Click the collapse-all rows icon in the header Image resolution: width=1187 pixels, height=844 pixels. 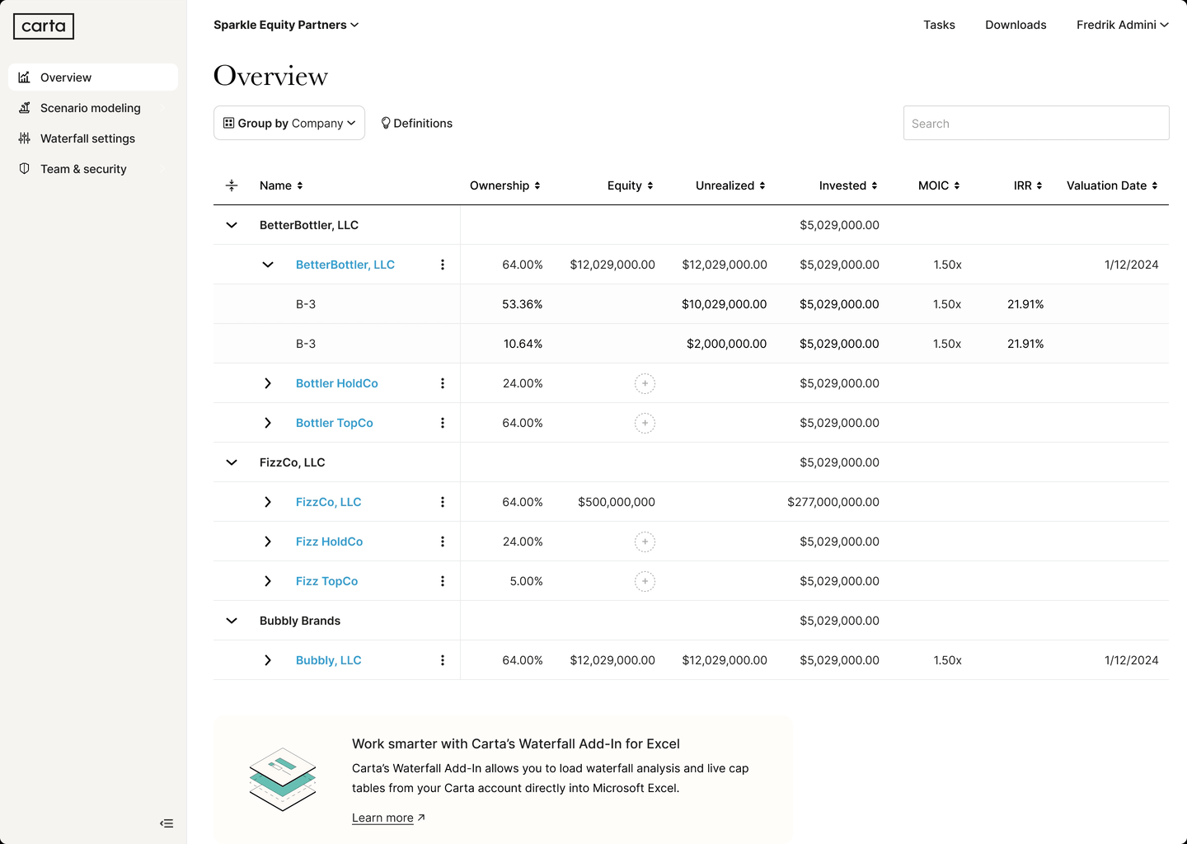tap(232, 185)
